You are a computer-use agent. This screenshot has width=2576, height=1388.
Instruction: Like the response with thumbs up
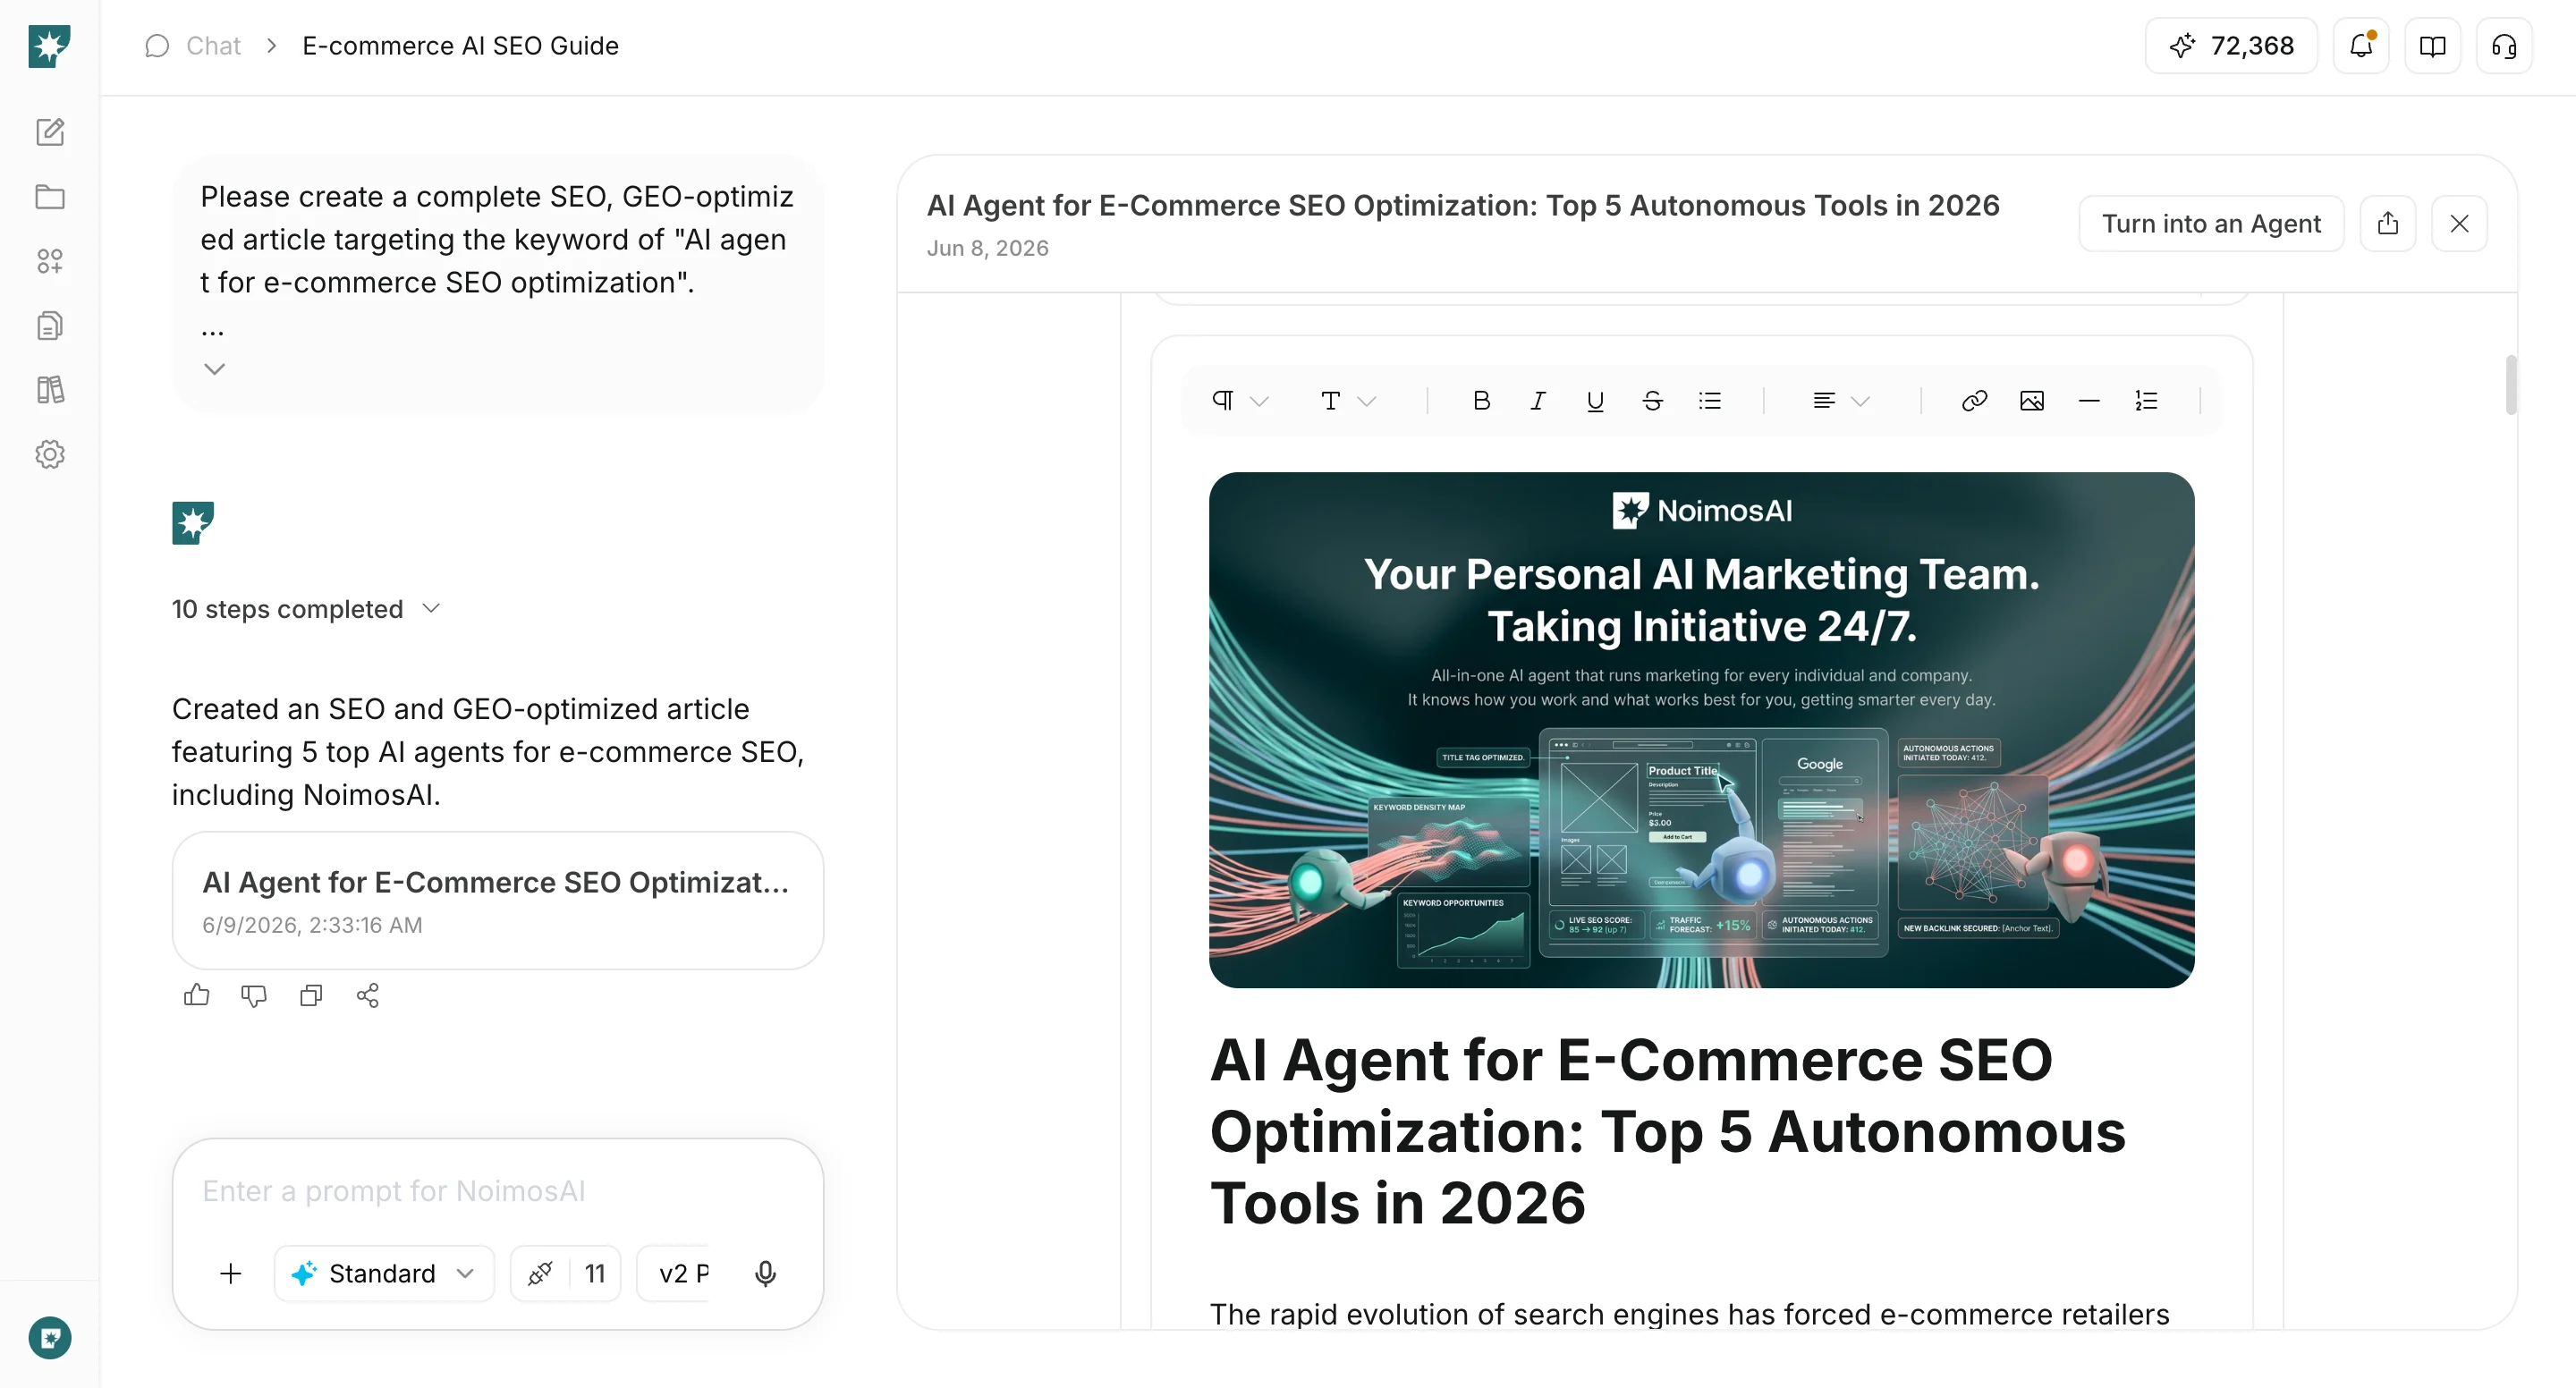pos(197,995)
